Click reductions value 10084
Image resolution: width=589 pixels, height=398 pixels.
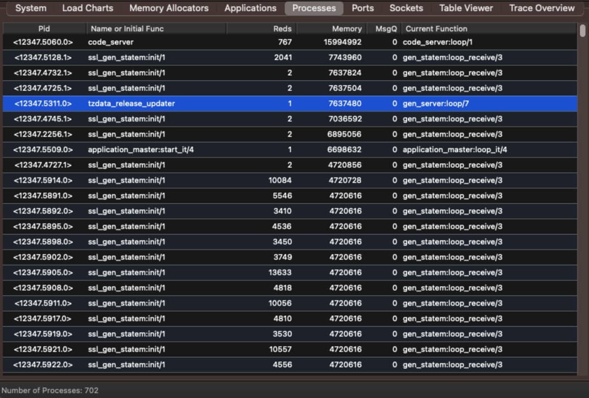click(x=280, y=180)
